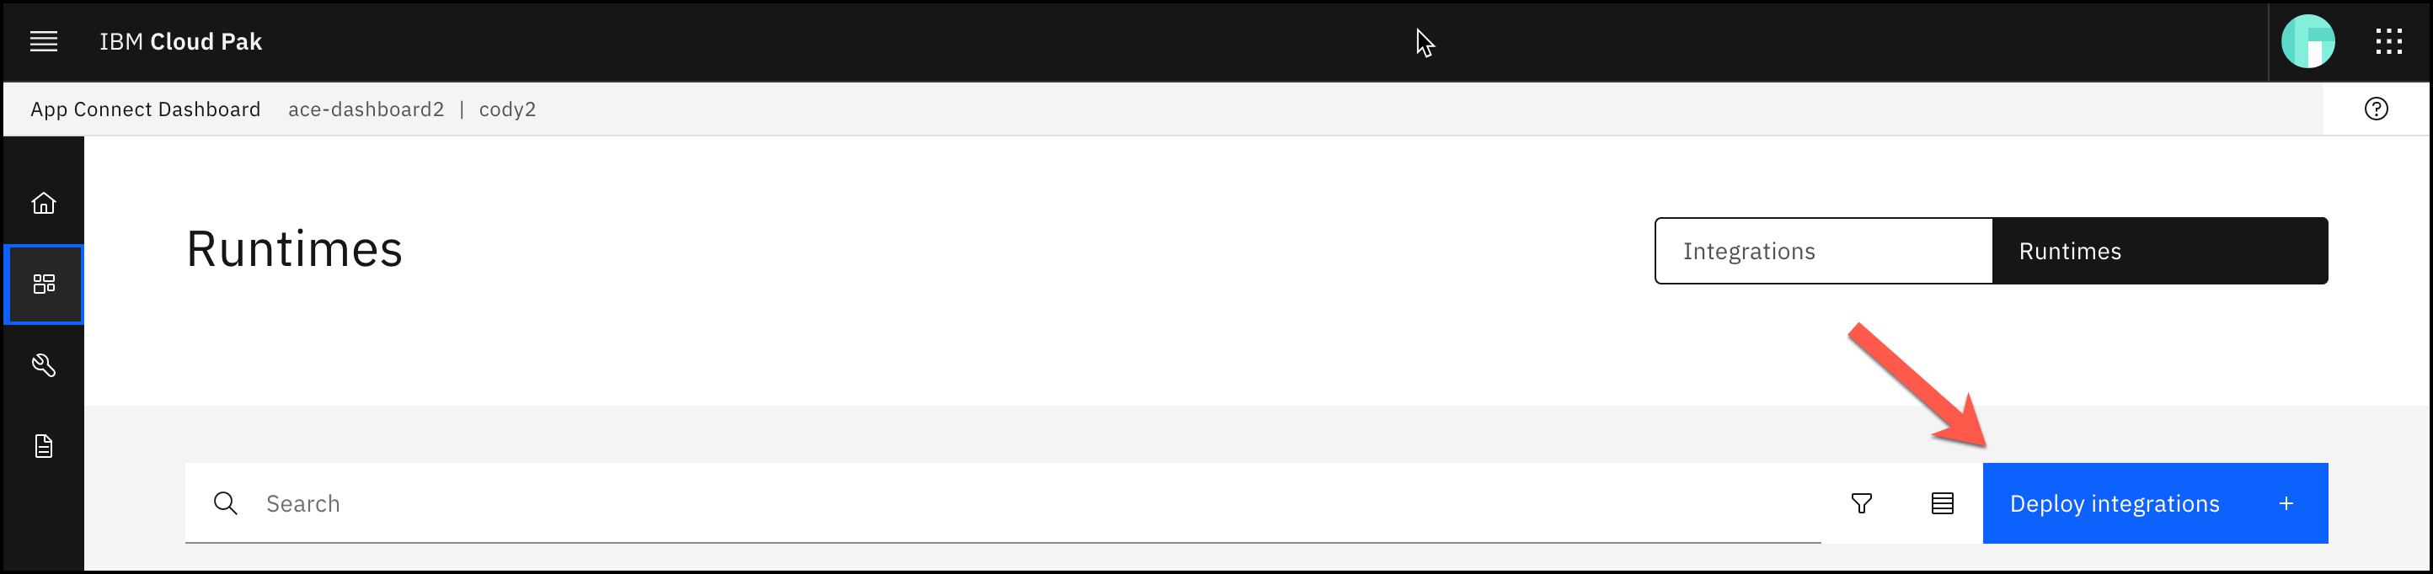The width and height of the screenshot is (2433, 574).
Task: Click the highlighted Runtimes grid icon
Action: (x=44, y=284)
